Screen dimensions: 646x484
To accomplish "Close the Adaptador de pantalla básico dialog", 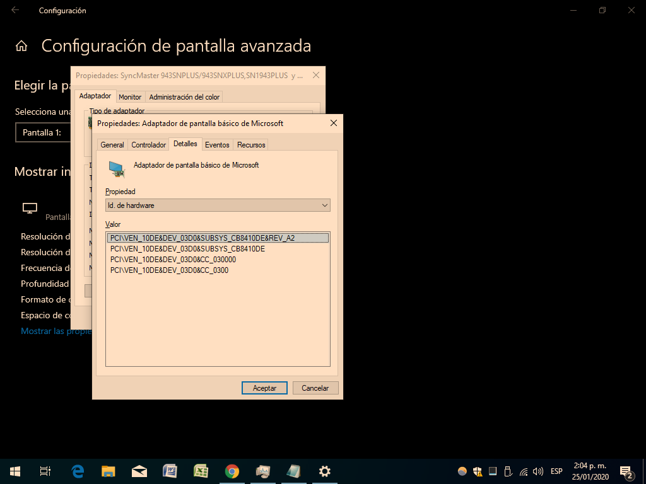I will [334, 123].
